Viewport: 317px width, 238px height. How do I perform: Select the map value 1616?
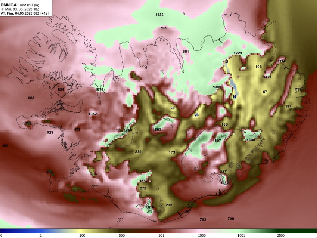[150, 207]
